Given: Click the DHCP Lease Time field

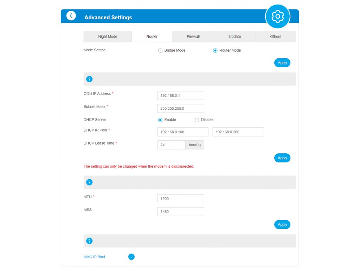Looking at the screenshot, I should point(171,145).
